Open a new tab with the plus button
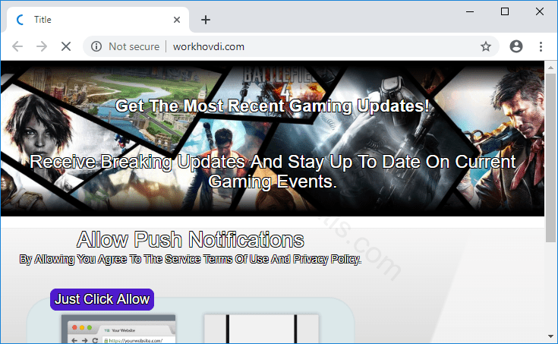Image resolution: width=558 pixels, height=344 pixels. 205,20
